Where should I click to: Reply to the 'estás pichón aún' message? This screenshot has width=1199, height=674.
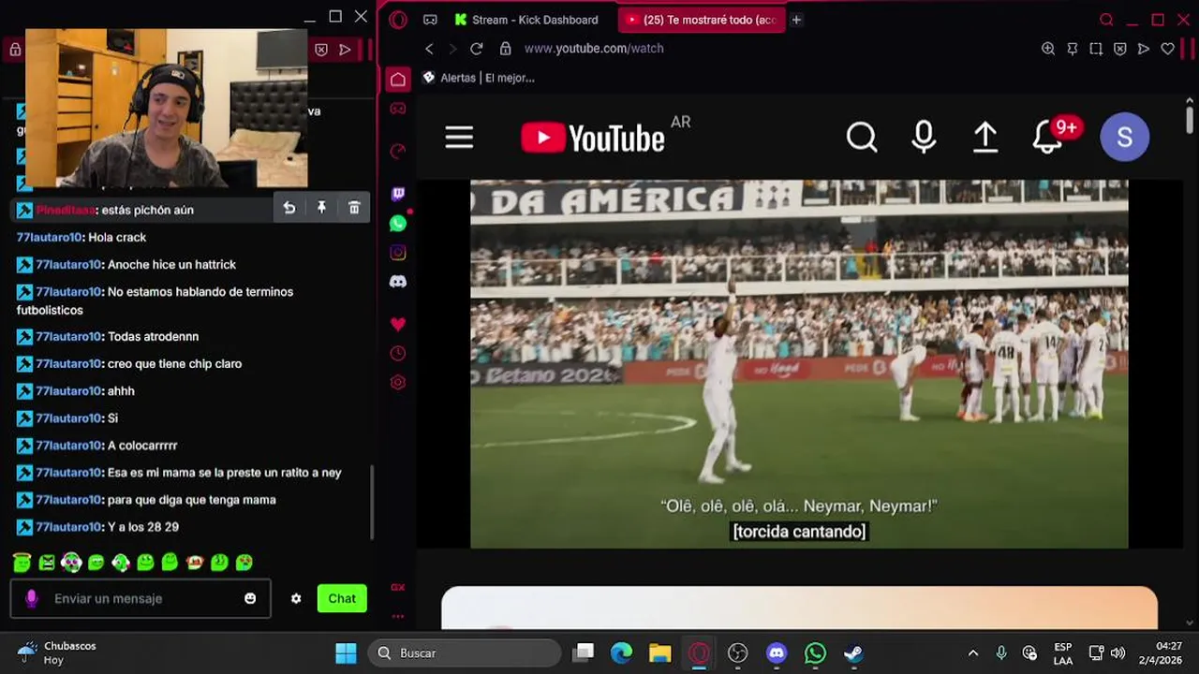coord(289,208)
